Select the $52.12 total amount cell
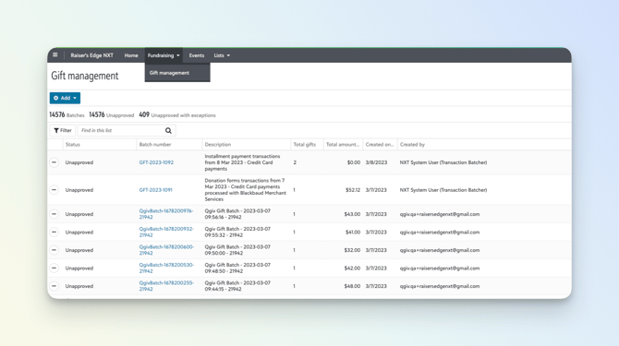 click(x=353, y=190)
